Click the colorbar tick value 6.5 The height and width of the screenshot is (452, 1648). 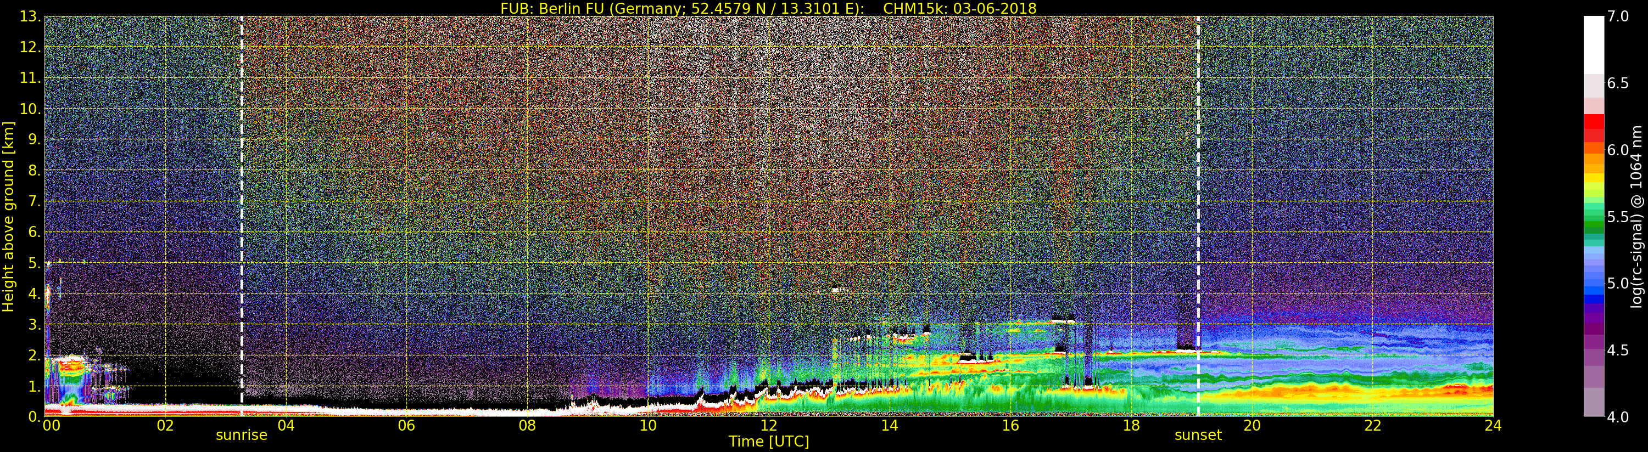[1618, 83]
